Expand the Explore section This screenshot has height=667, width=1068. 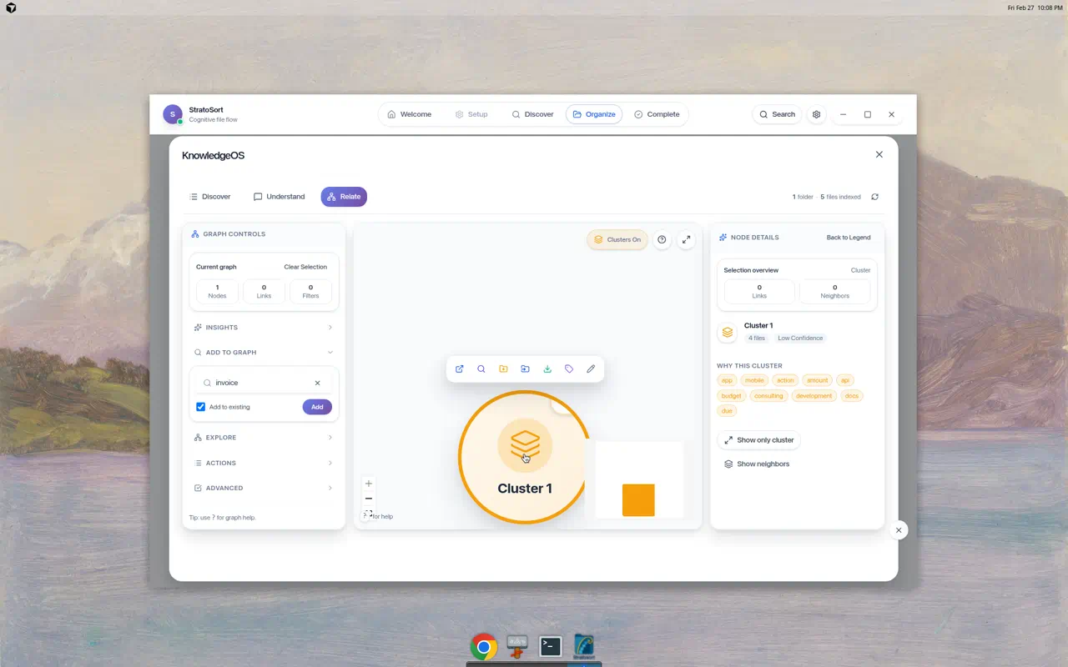pos(264,438)
